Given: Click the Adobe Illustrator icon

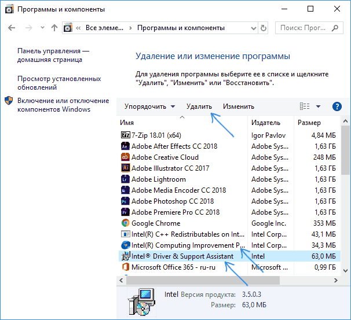Looking at the screenshot, I should (x=125, y=168).
